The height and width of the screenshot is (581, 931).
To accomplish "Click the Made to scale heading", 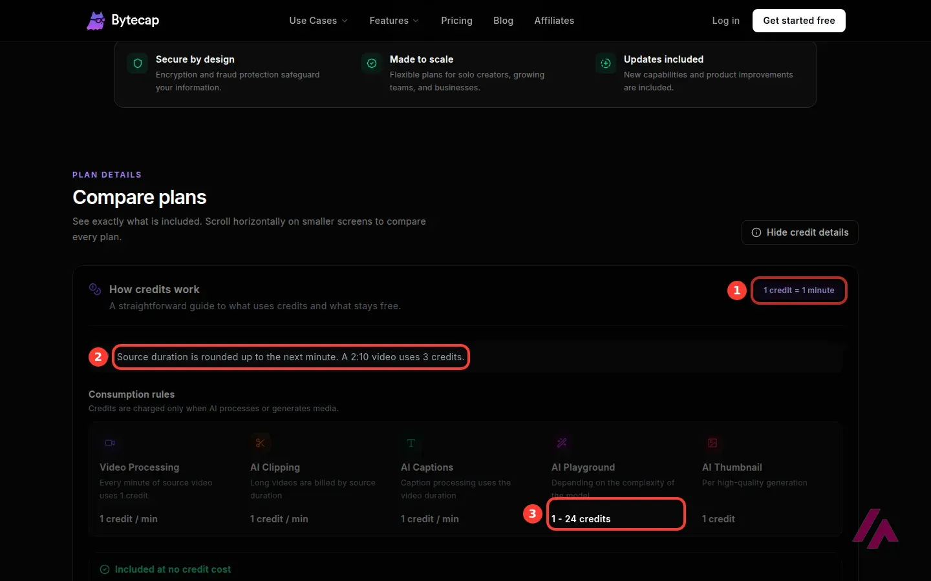I will 422,59.
